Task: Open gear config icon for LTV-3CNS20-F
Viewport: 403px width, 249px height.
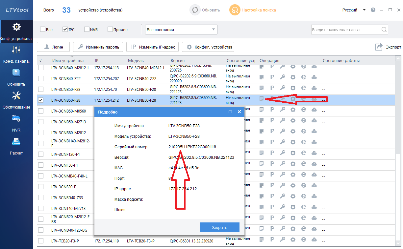Action: click(x=293, y=186)
